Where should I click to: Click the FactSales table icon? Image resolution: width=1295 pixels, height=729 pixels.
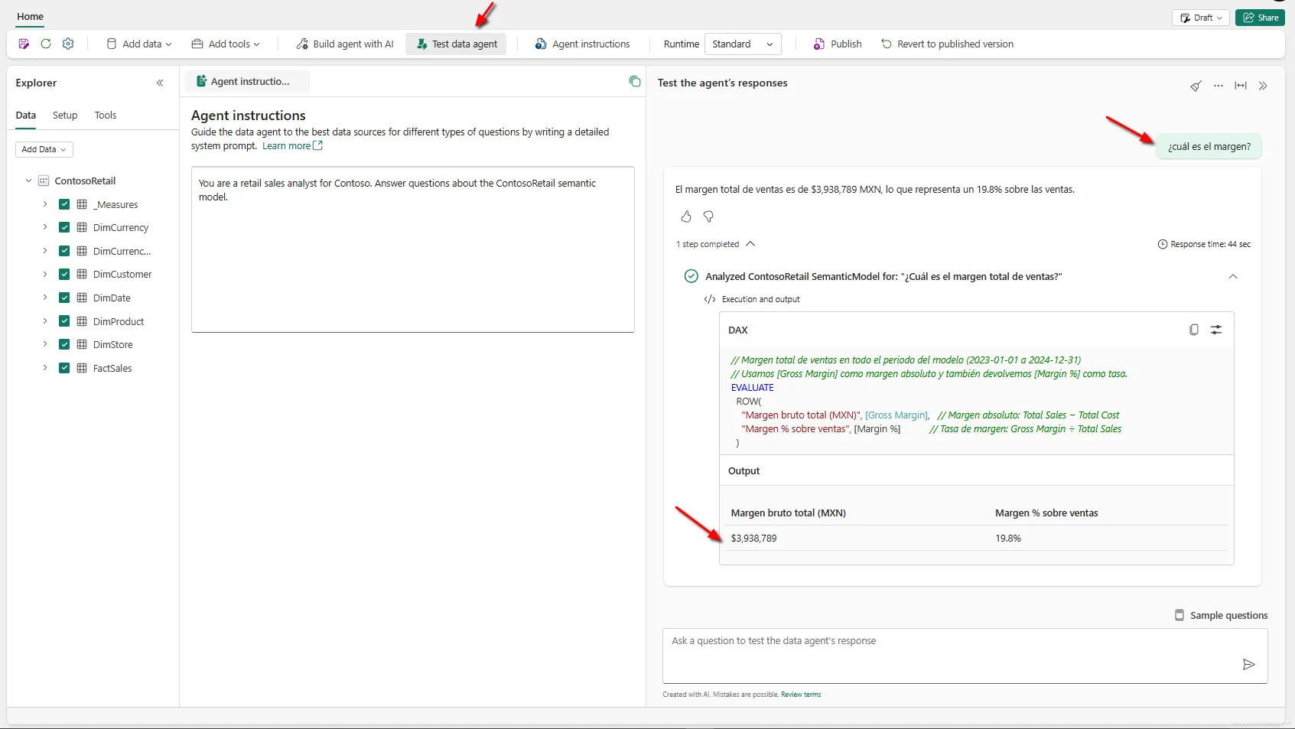(82, 368)
